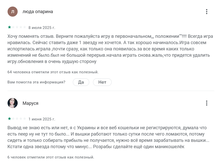Click the last empty star in Маруся's rating
The height and width of the screenshot is (162, 215).
[x=24, y=119]
